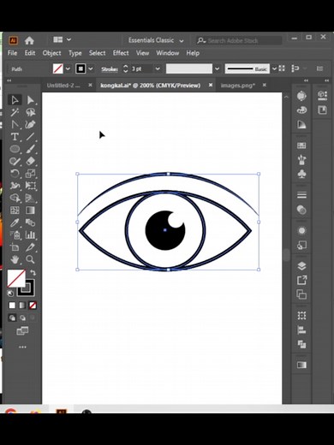Activate the Perspective Grid tool
Viewport: 334px width, 445px height.
point(30,198)
